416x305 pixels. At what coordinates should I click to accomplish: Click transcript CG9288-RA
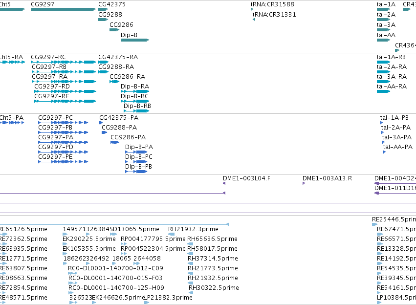[x=103, y=72]
